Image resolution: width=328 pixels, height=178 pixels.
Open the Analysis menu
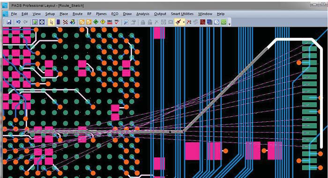coord(142,14)
